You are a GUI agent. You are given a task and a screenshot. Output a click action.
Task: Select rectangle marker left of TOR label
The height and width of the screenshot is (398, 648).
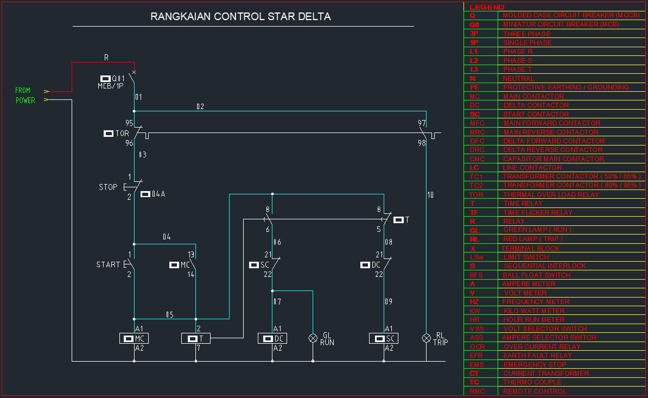tap(109, 134)
